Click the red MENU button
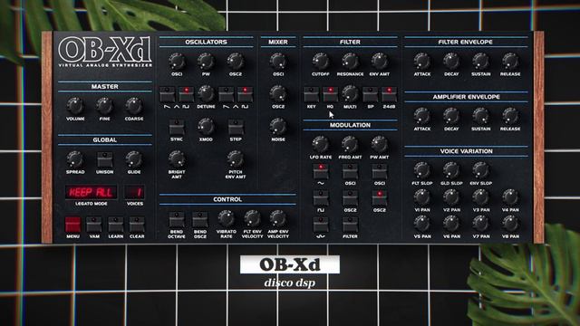 tap(72, 225)
